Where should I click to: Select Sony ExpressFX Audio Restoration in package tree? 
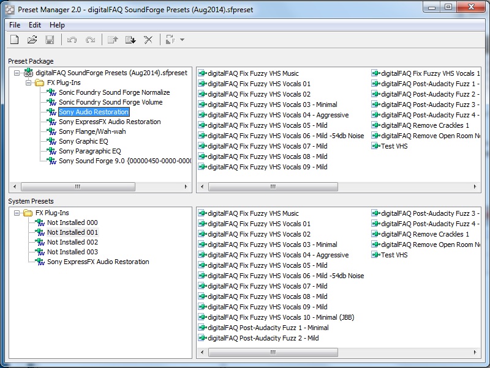click(x=110, y=122)
